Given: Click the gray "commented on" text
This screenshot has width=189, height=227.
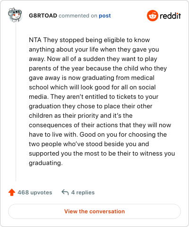Looking at the screenshot, I should (78, 16).
